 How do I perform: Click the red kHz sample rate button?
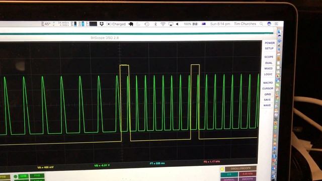pos(248,174)
